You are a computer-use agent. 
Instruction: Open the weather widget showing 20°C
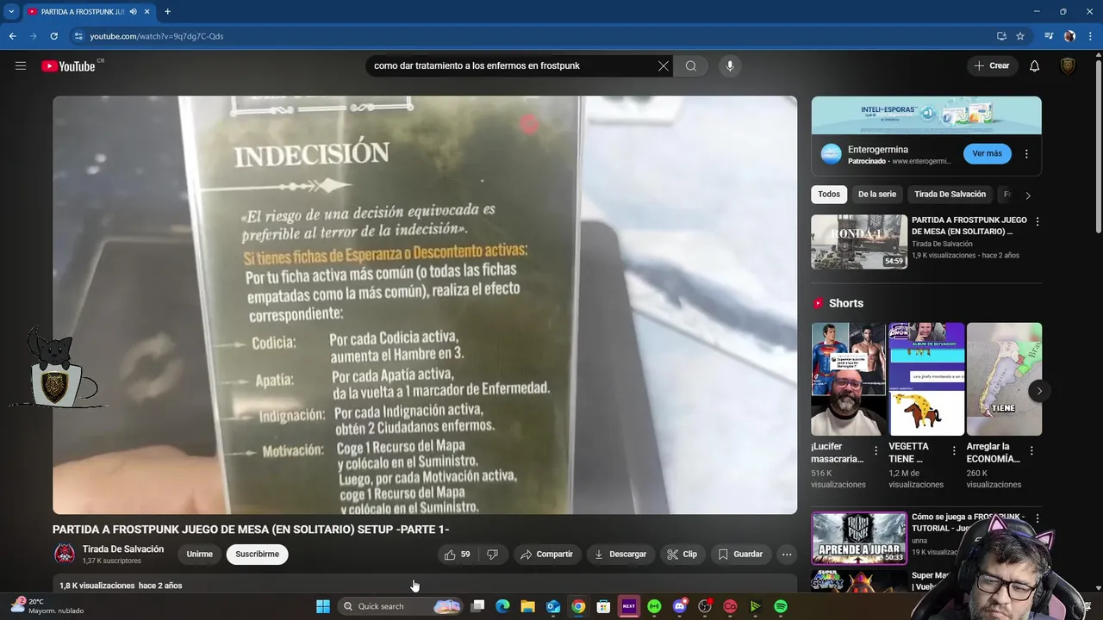47,606
